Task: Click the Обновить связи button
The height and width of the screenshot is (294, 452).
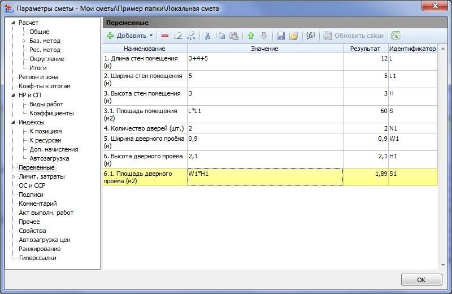Action: point(354,36)
